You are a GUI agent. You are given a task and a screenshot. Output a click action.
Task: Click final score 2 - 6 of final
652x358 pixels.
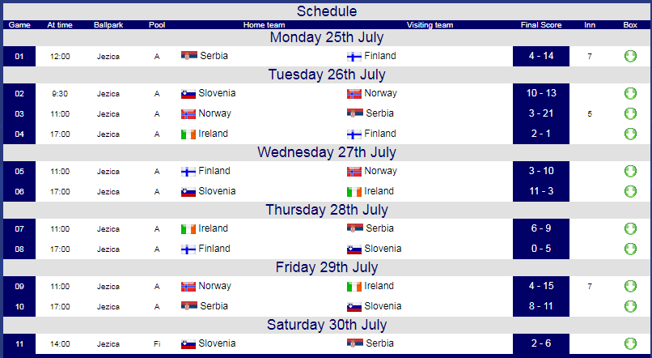[541, 344]
